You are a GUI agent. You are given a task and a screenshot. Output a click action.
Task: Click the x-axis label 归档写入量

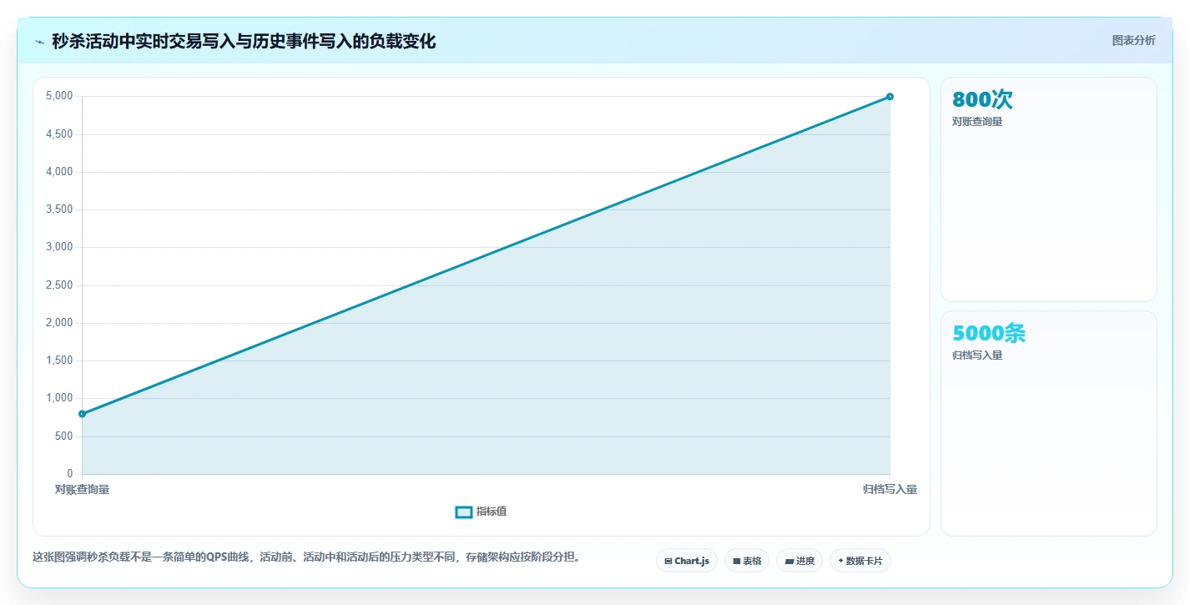click(890, 489)
